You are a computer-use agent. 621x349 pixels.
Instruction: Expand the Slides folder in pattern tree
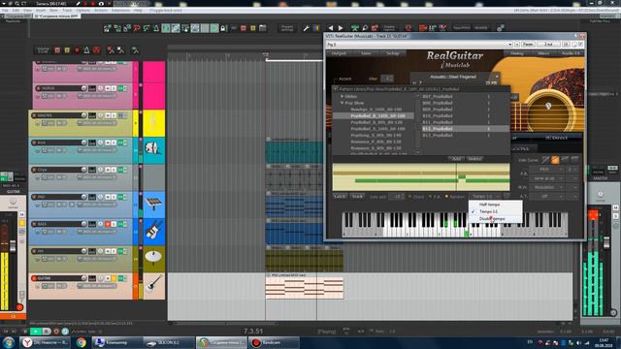tap(342, 97)
